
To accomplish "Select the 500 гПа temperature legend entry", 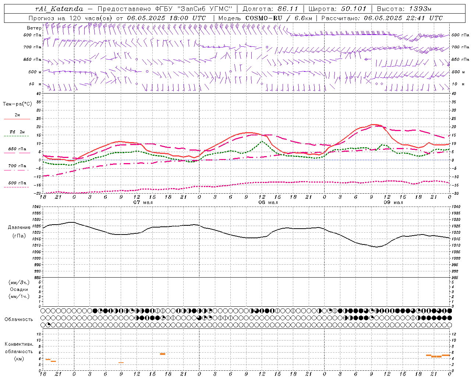I will click(x=17, y=183).
